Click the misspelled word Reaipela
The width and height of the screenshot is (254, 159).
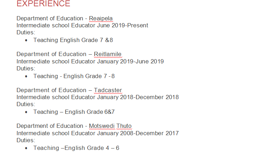click(x=101, y=18)
